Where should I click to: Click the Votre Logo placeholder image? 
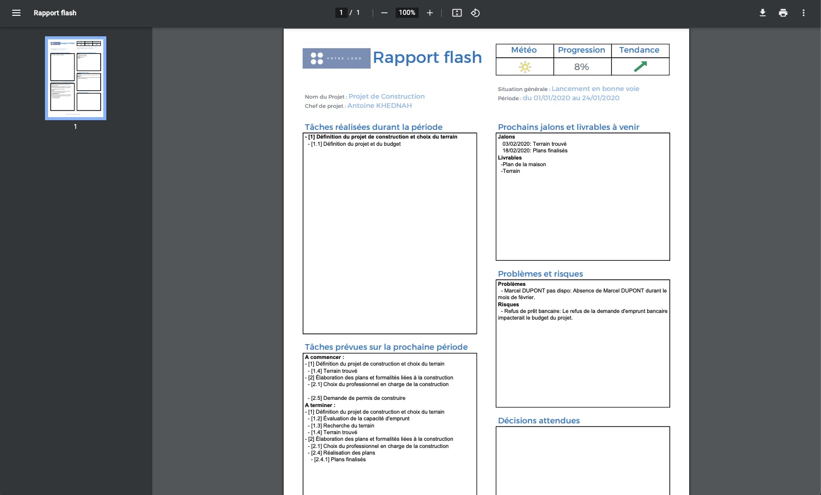[336, 58]
